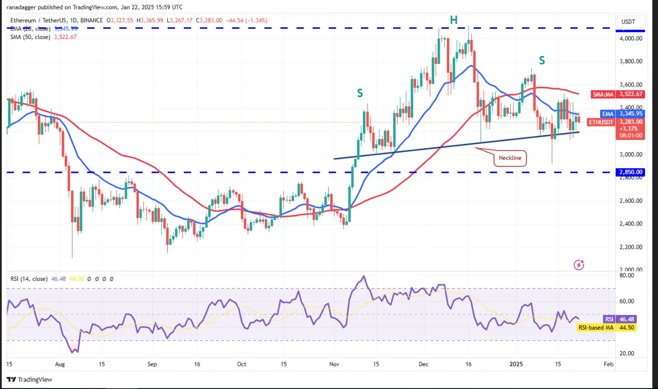This screenshot has height=389, width=658.
Task: Open the TradingView logo link
Action: [x=30, y=379]
